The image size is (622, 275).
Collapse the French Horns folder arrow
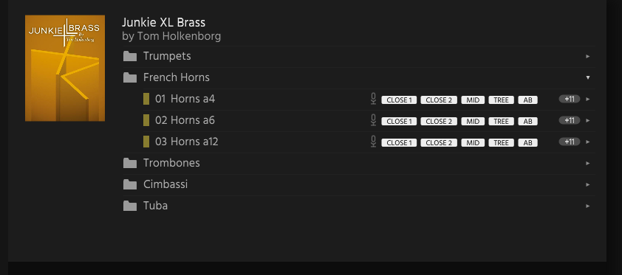point(588,77)
